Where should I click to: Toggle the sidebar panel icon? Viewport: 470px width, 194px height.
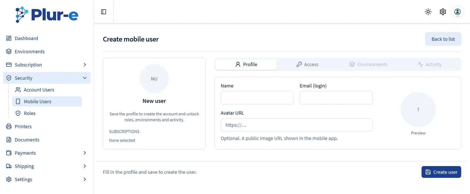(x=103, y=12)
